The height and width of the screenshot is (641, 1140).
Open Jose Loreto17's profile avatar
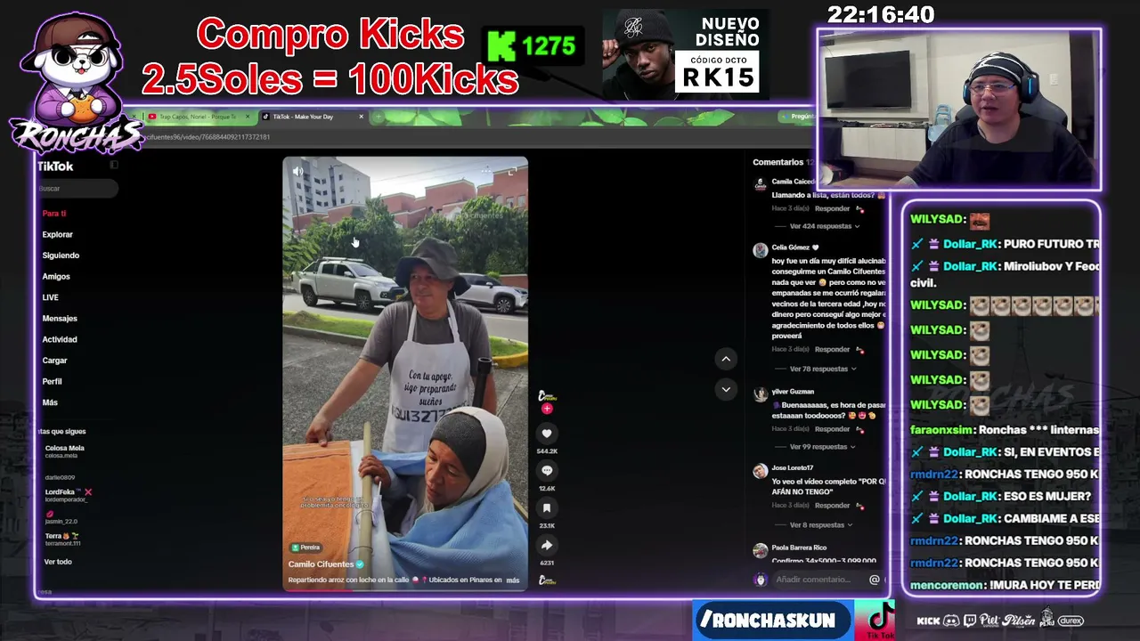click(760, 471)
